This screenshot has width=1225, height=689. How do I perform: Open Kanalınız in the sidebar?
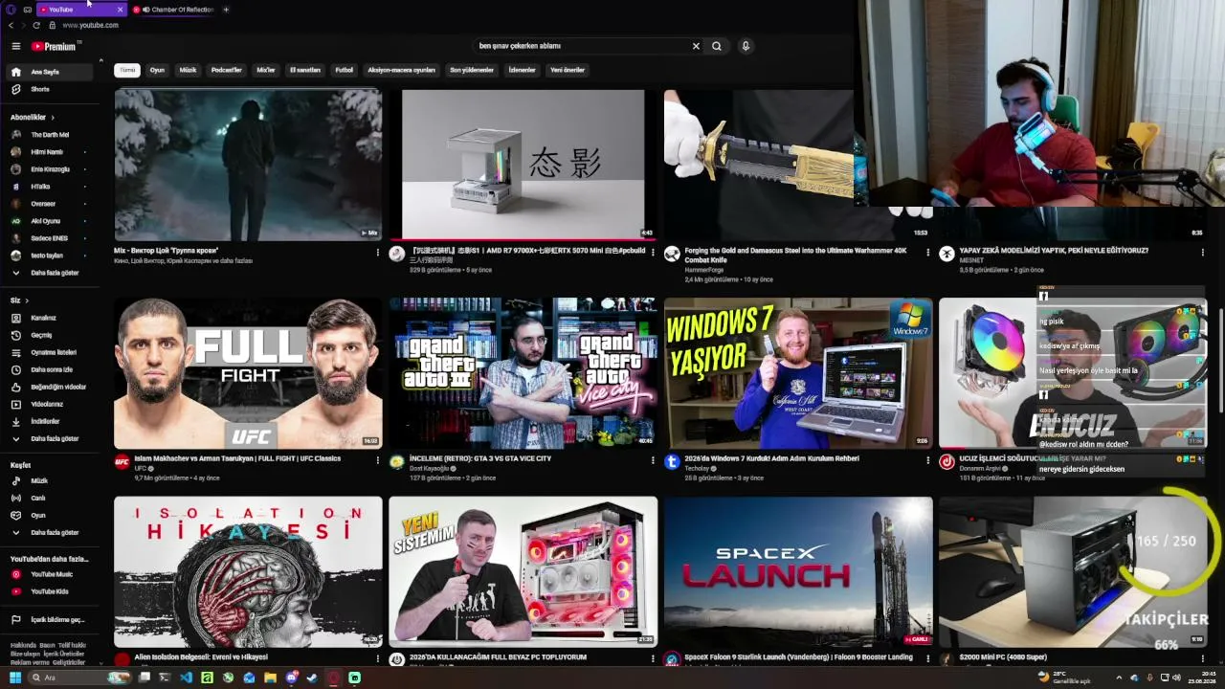click(x=52, y=318)
